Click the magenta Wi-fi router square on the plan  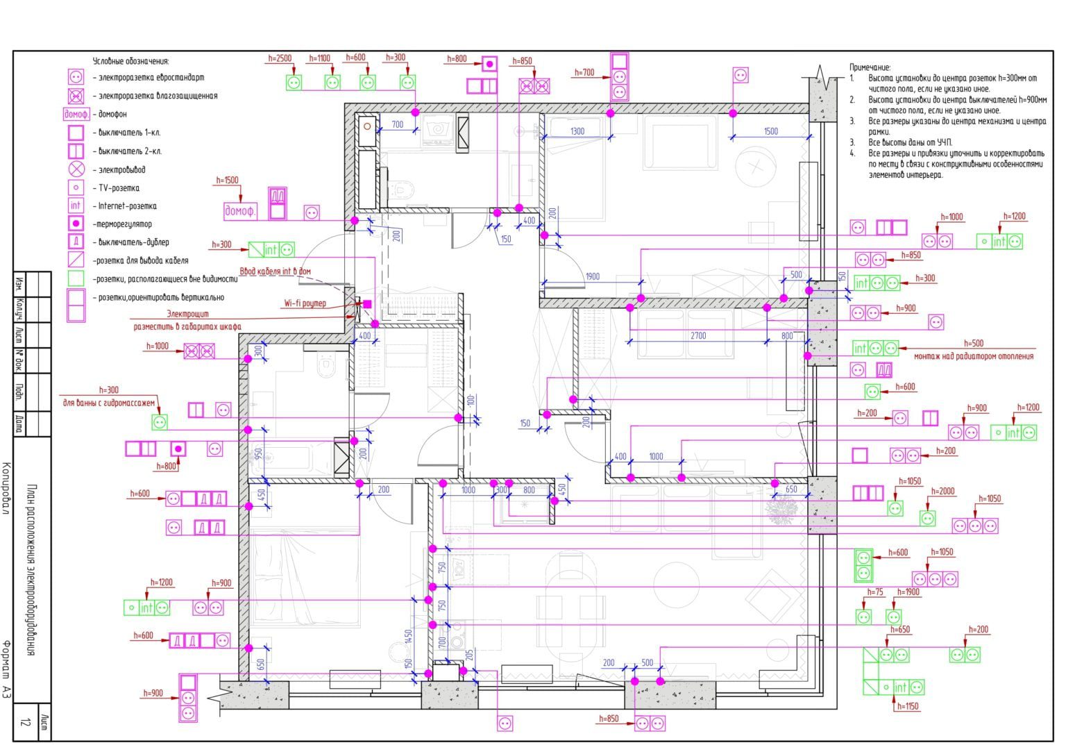click(x=368, y=304)
